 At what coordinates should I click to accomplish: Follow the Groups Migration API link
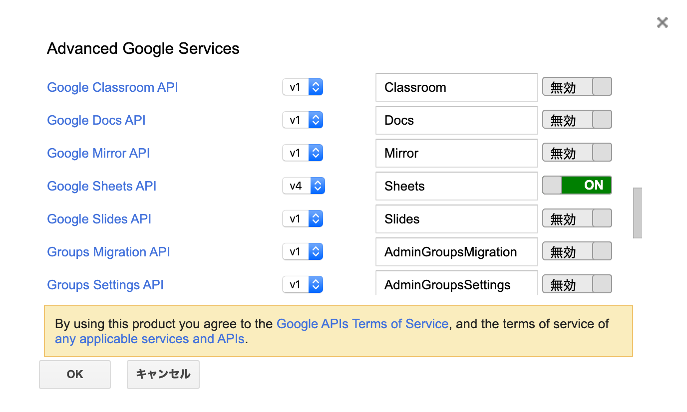(108, 252)
